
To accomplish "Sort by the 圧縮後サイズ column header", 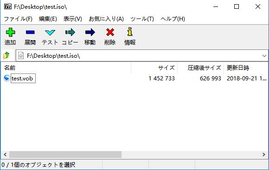I will coord(201,68).
